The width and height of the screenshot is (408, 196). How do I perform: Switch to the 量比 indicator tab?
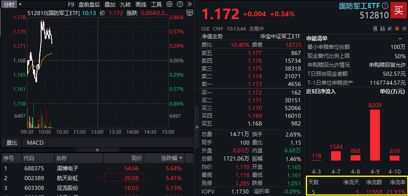(12, 143)
